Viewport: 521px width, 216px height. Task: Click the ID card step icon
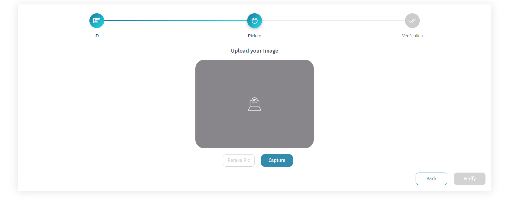97,21
